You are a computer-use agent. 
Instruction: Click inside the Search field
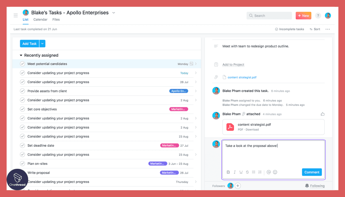[269, 15]
